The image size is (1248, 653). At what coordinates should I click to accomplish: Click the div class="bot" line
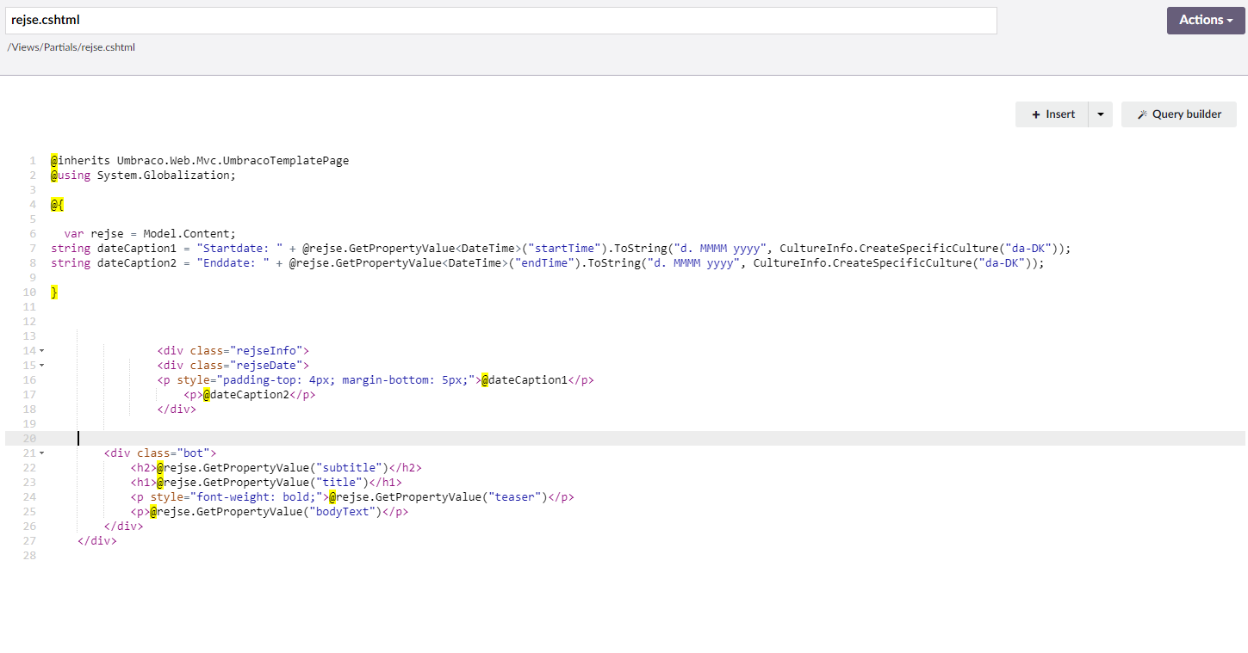(x=160, y=453)
